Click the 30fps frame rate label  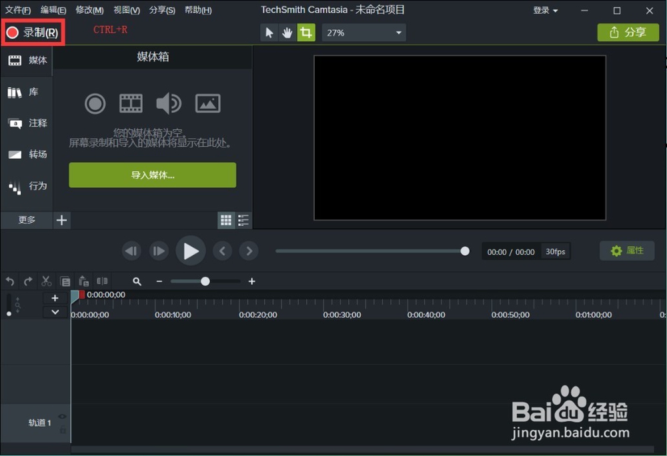pos(556,251)
